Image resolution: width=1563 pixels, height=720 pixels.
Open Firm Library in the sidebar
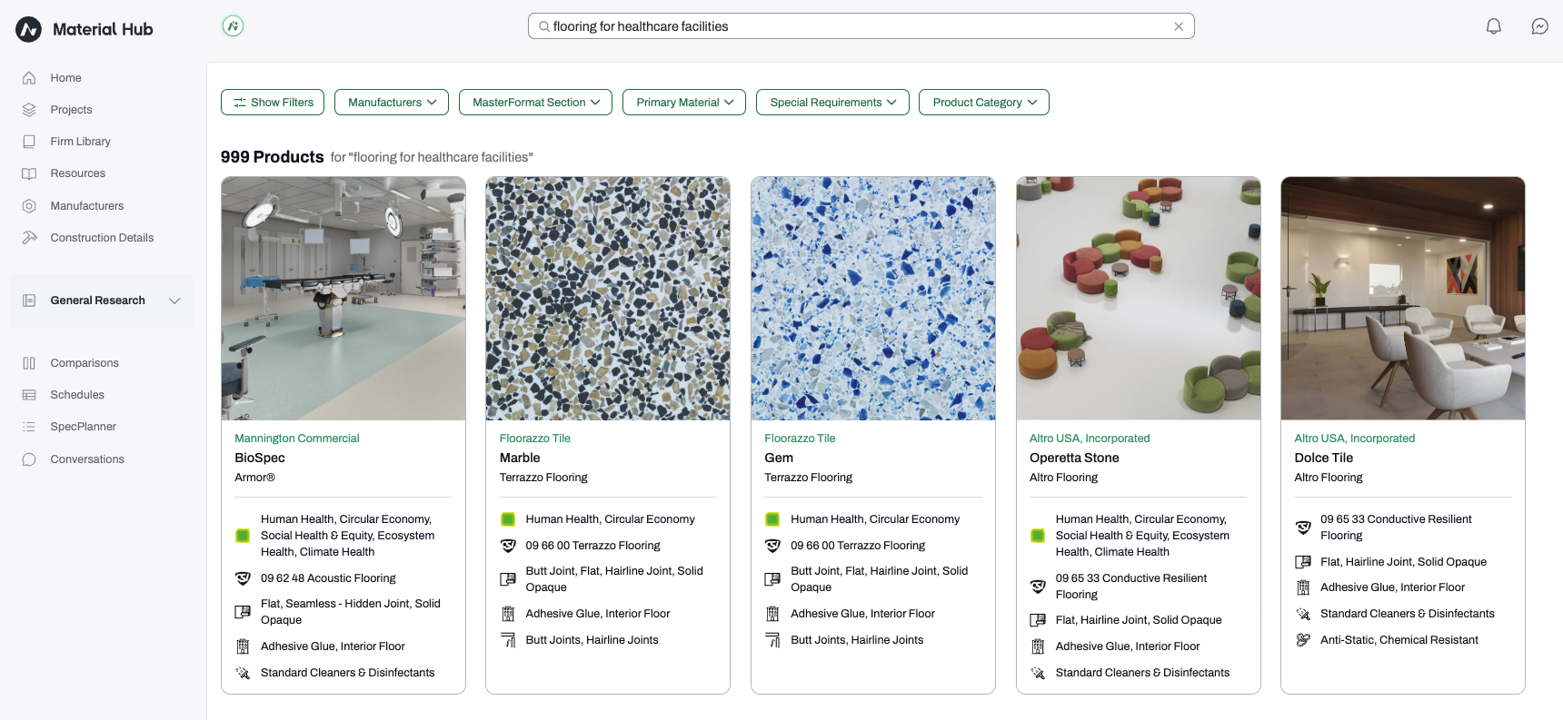click(80, 142)
